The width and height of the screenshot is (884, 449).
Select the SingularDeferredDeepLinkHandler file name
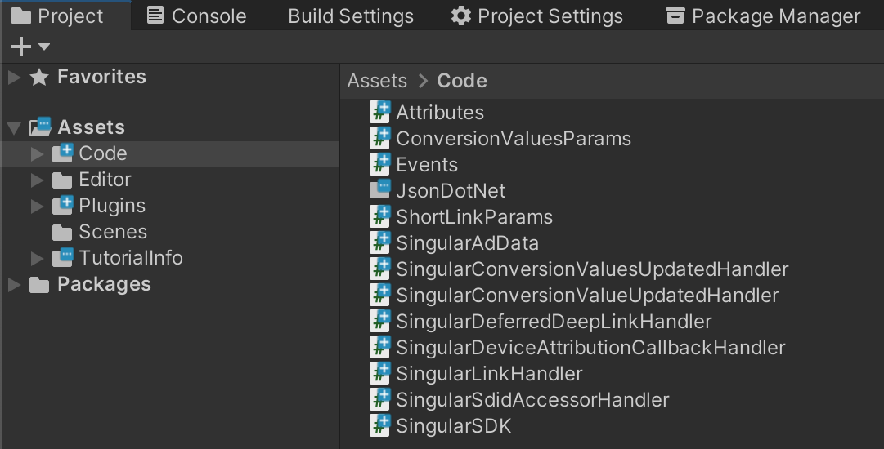[x=554, y=322]
